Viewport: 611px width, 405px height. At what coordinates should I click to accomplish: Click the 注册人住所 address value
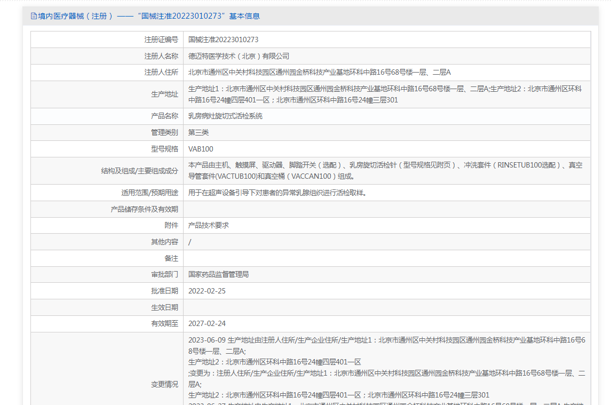319,73
